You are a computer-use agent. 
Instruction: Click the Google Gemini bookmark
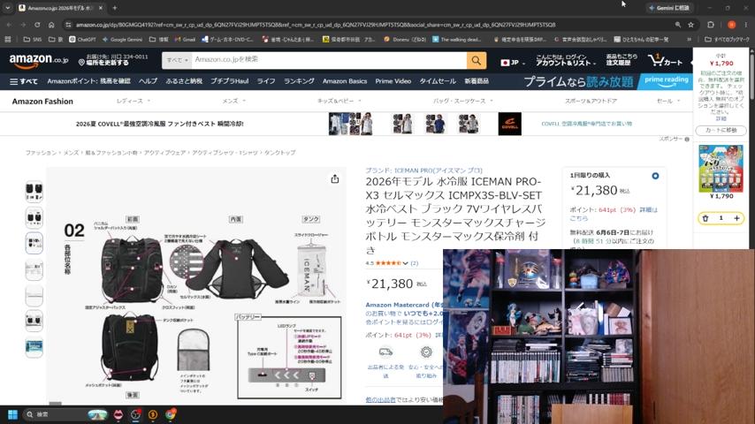pyautogui.click(x=122, y=40)
